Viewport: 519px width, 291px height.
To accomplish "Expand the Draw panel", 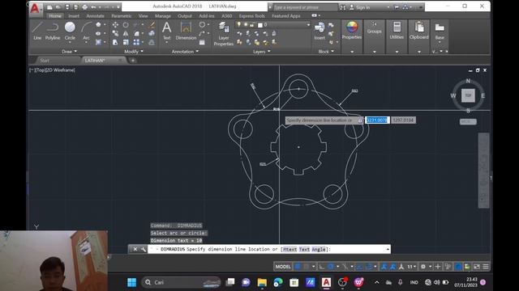I will [x=69, y=52].
